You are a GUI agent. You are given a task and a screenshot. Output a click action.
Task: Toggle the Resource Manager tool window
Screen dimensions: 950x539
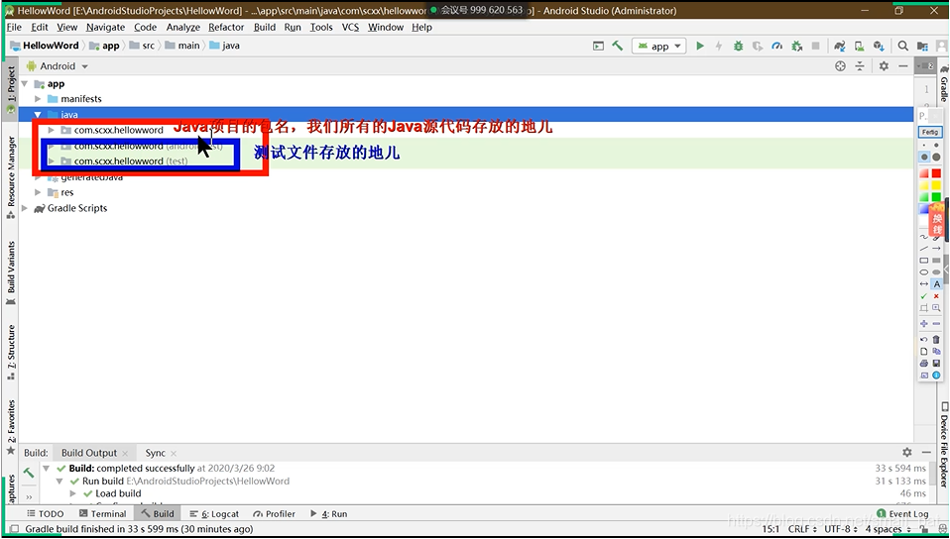[11, 177]
